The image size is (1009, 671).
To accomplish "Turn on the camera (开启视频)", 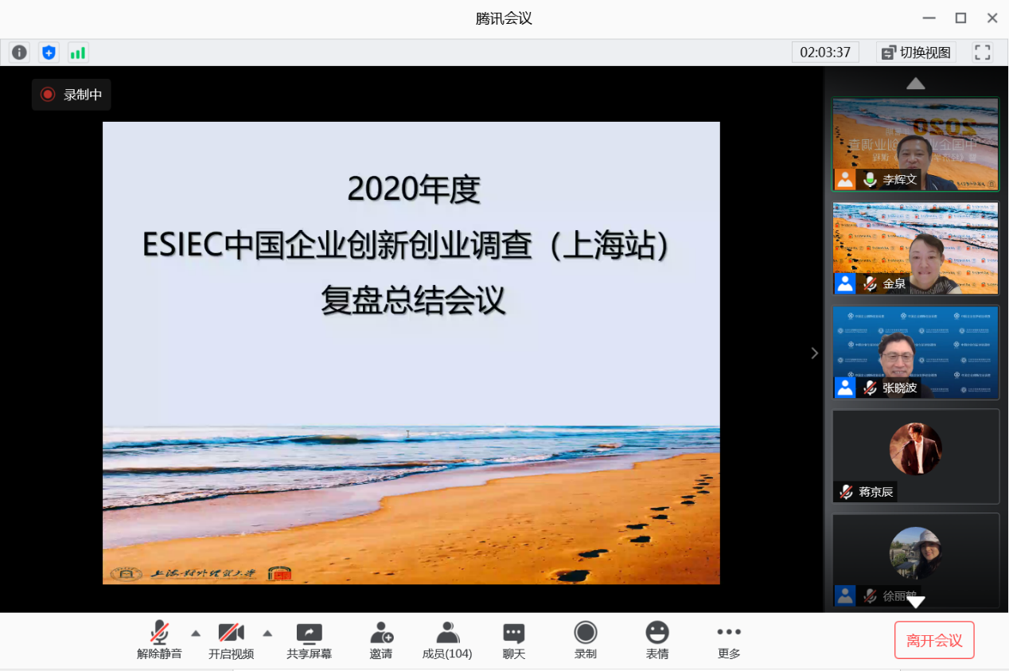I will (x=231, y=640).
